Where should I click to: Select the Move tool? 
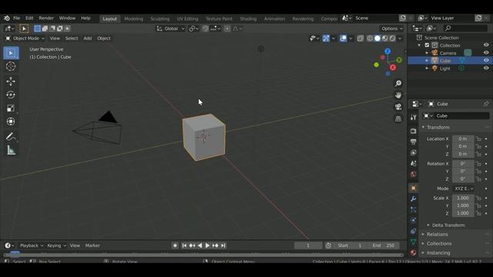coord(11,81)
